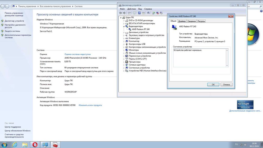The image size is (263, 148).
Task: Expand the IDE ATA/ATAPI контроллеры node
Action: [x=124, y=23]
